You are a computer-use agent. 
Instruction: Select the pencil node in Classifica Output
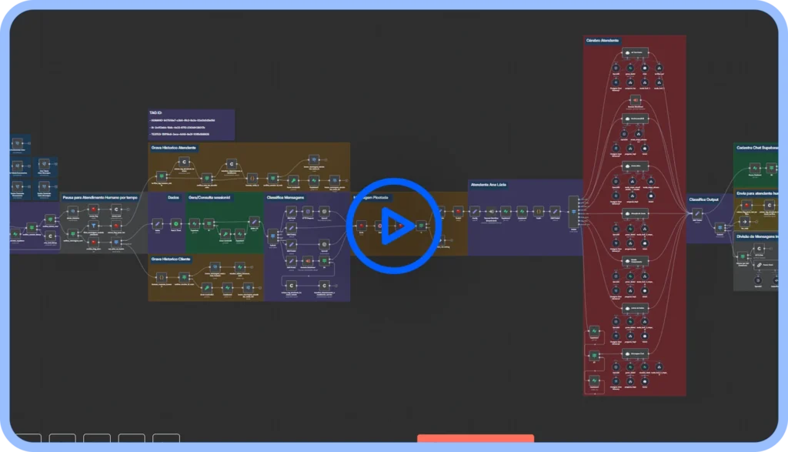pyautogui.click(x=697, y=213)
